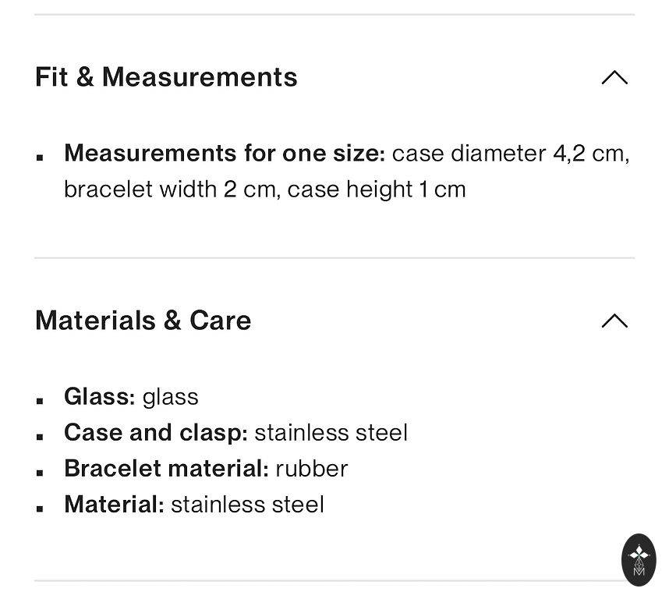Select 'stainless steel' beside the Material label
The image size is (669, 599).
pos(247,505)
